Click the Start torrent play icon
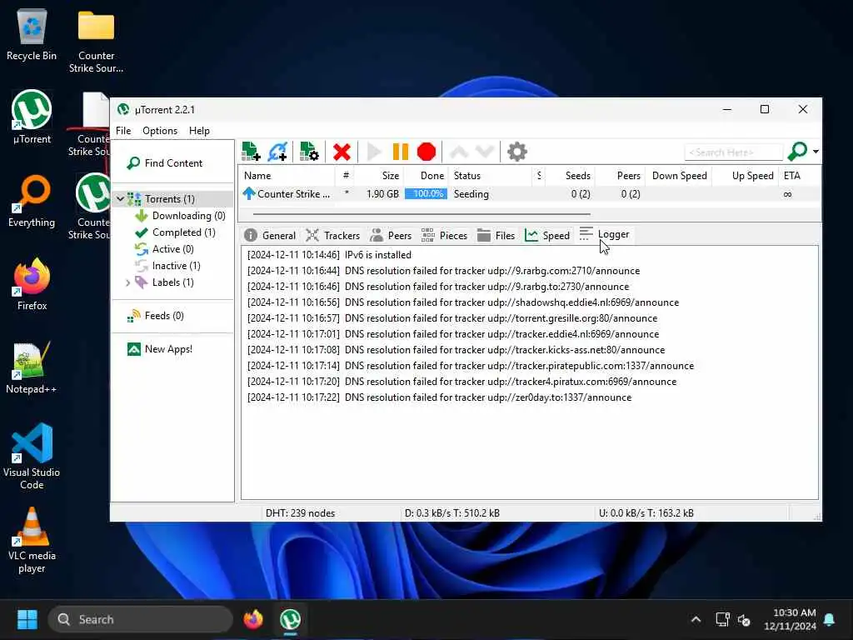Image resolution: width=853 pixels, height=640 pixels. click(374, 152)
